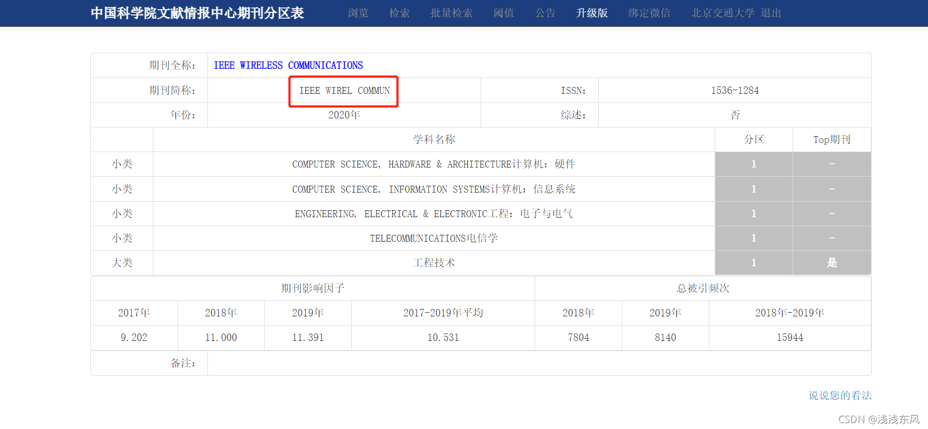Click the 大类 row label
Screen dimensions: 928x429
[122, 263]
